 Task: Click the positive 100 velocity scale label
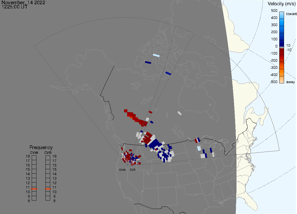[274, 39]
